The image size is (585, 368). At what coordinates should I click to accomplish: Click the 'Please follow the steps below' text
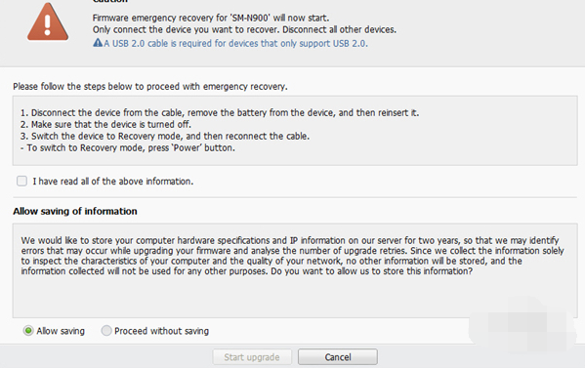pos(150,87)
